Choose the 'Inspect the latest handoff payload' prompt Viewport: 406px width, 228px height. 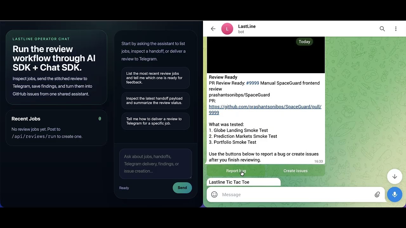click(155, 101)
